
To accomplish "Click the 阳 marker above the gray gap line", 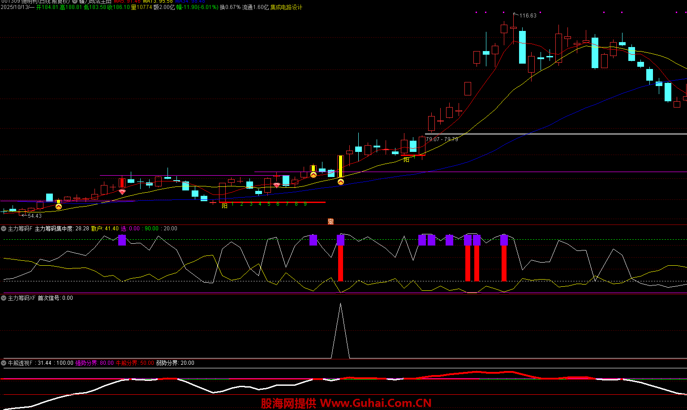I will 406,160.
